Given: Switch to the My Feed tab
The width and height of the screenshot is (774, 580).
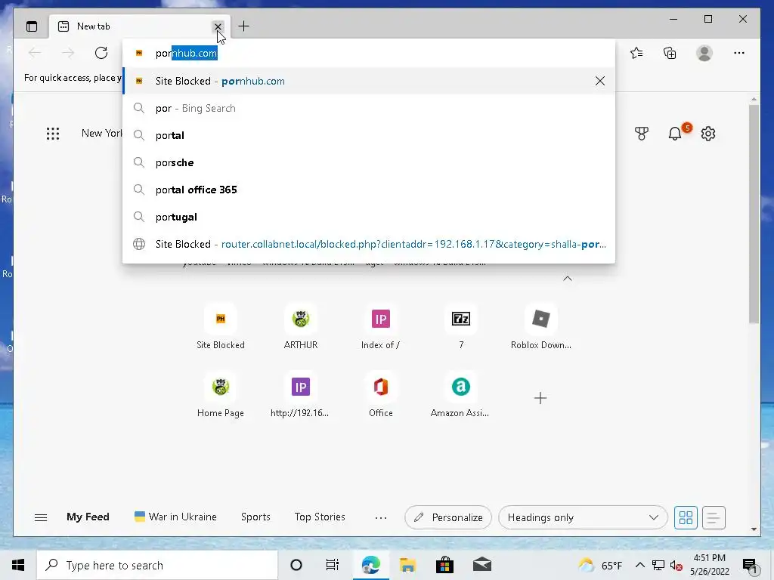Looking at the screenshot, I should (x=88, y=517).
